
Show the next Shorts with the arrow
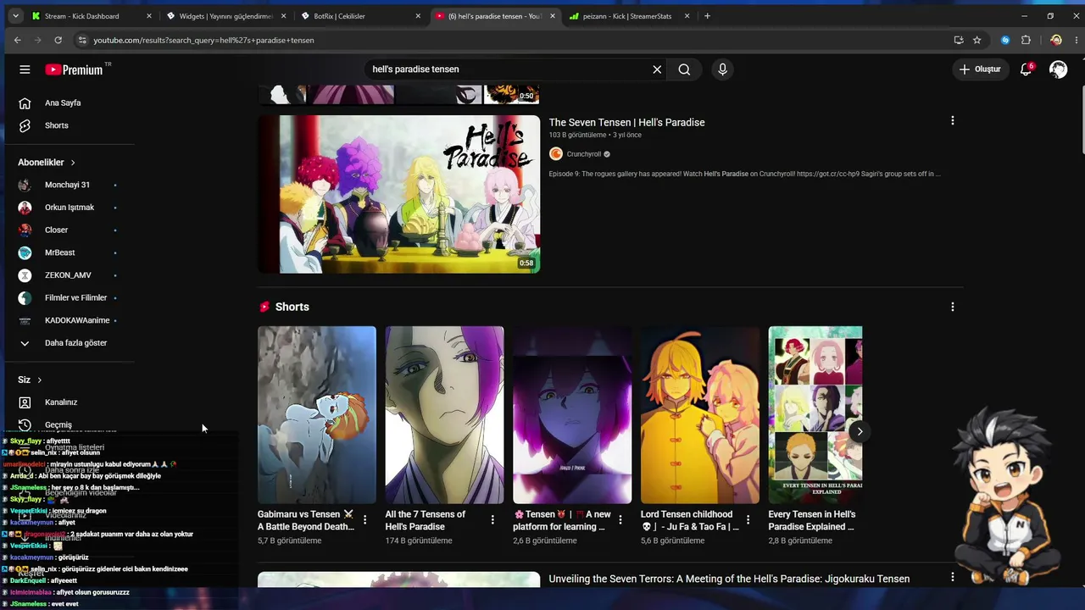point(859,431)
